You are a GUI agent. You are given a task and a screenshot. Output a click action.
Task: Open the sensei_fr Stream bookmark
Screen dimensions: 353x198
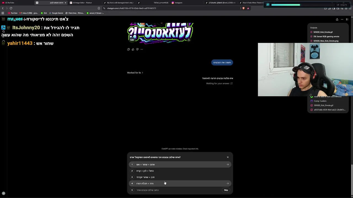point(95,13)
